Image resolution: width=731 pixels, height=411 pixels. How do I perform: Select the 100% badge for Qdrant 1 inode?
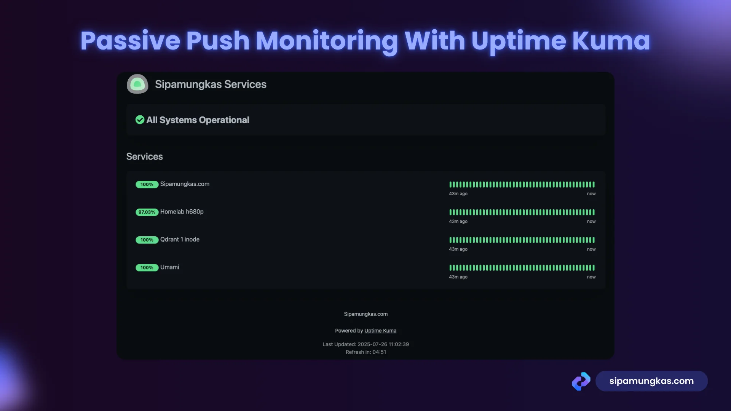coord(147,240)
